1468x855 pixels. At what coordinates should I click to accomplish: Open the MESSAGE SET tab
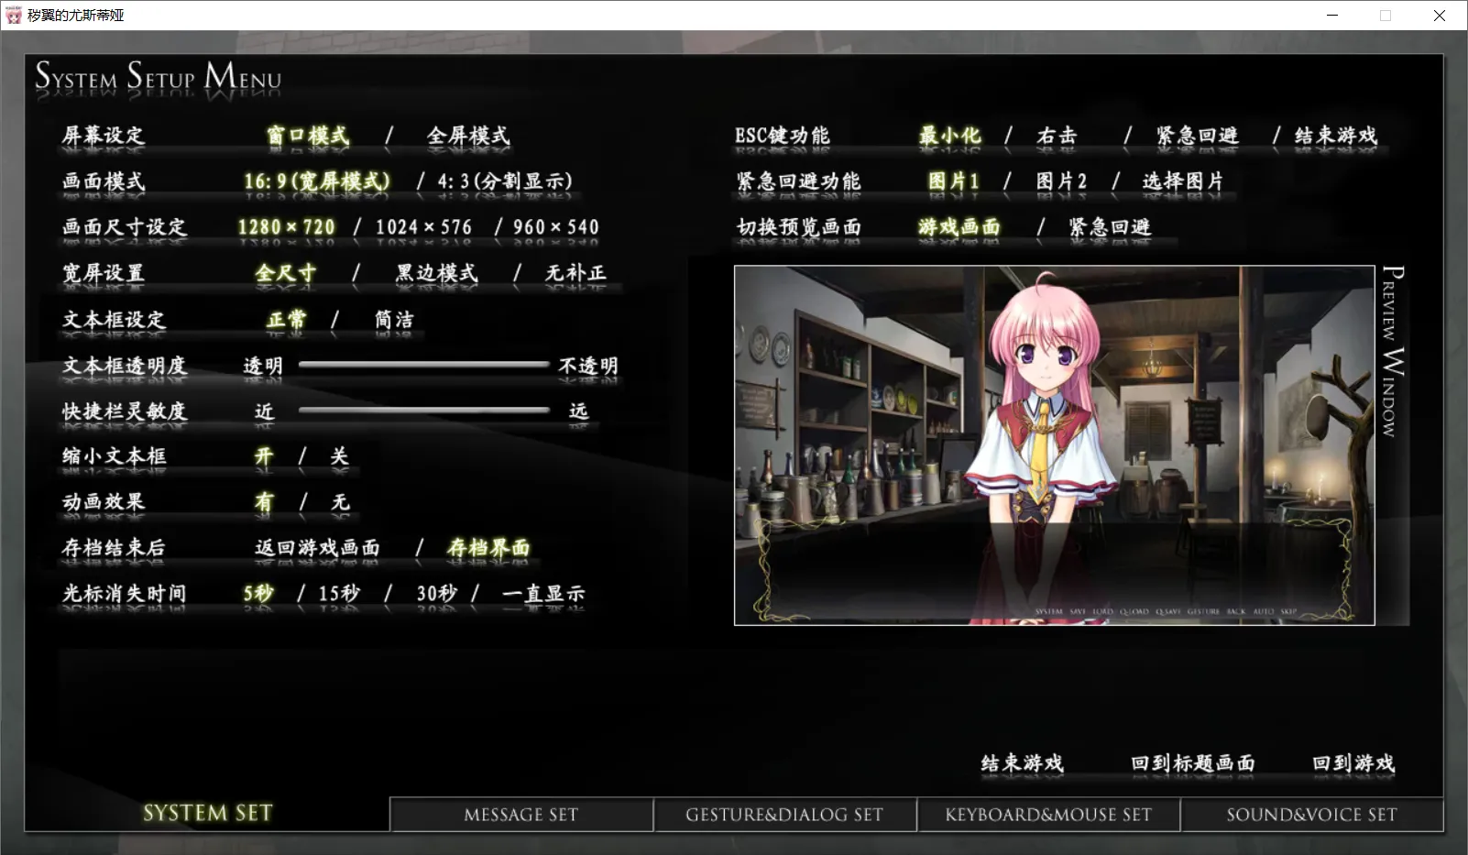point(521,815)
